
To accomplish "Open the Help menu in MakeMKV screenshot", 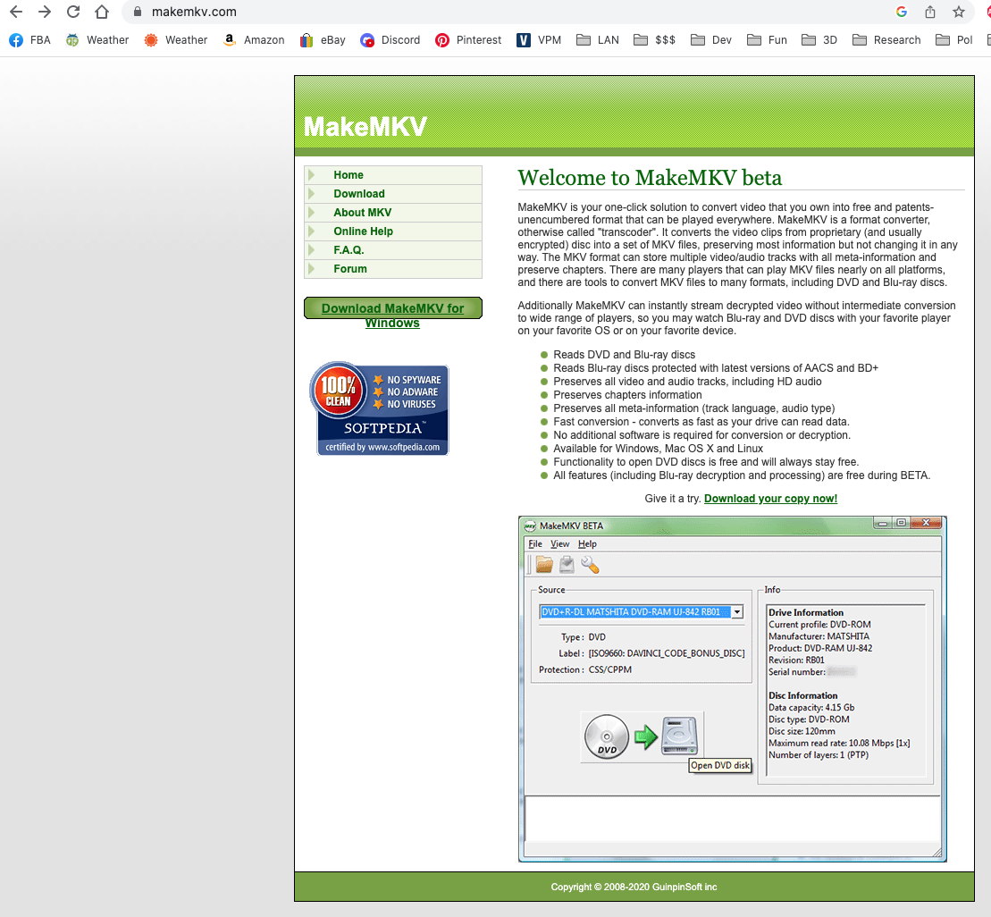I will pos(587,544).
